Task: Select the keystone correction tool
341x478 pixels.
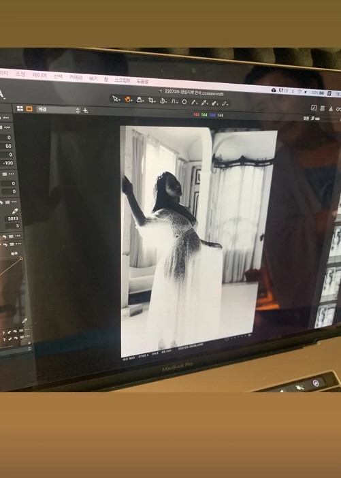Action: click(x=174, y=101)
